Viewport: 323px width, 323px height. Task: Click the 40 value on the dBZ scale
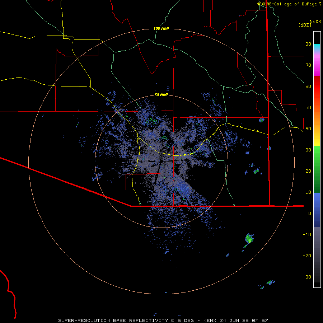pos(308,129)
